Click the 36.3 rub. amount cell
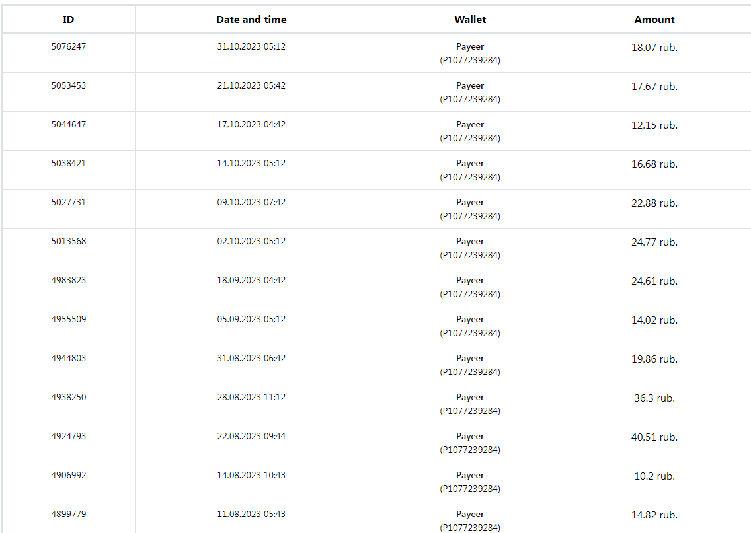The height and width of the screenshot is (533, 751). click(x=654, y=398)
